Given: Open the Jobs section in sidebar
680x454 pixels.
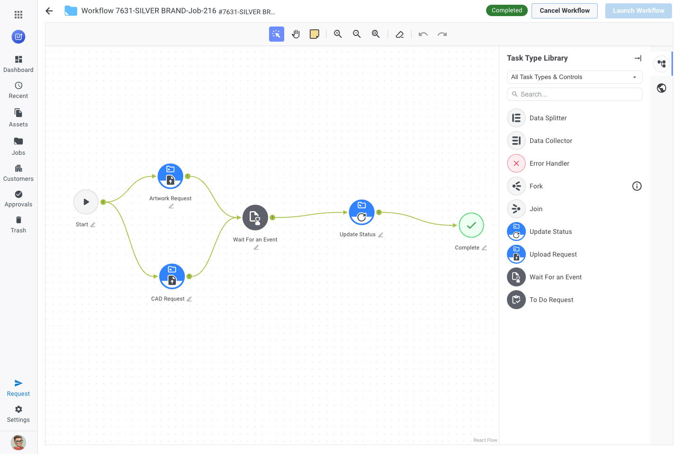Looking at the screenshot, I should [x=18, y=146].
